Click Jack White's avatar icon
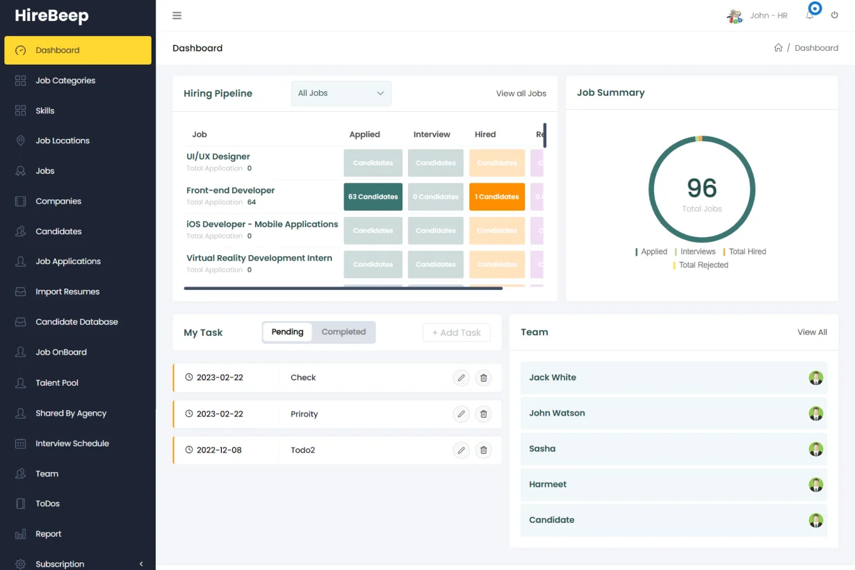The height and width of the screenshot is (570, 855). (x=815, y=377)
